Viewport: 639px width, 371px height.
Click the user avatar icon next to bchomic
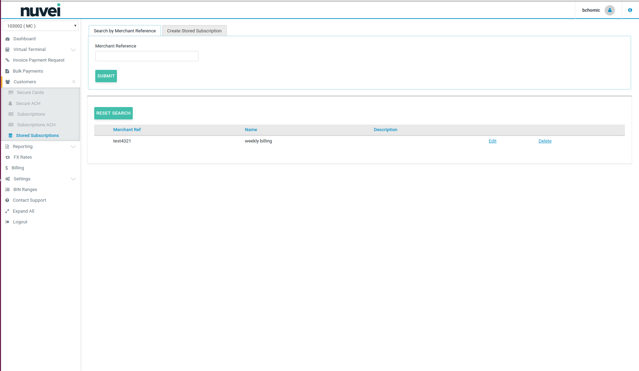tap(609, 10)
